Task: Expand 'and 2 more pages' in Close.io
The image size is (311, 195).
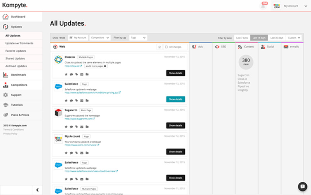Action: pos(96,66)
